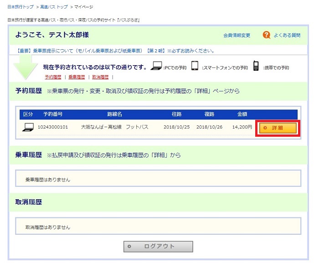Click the smartphone reservation legend icon
The image size is (319, 263).
(195, 67)
